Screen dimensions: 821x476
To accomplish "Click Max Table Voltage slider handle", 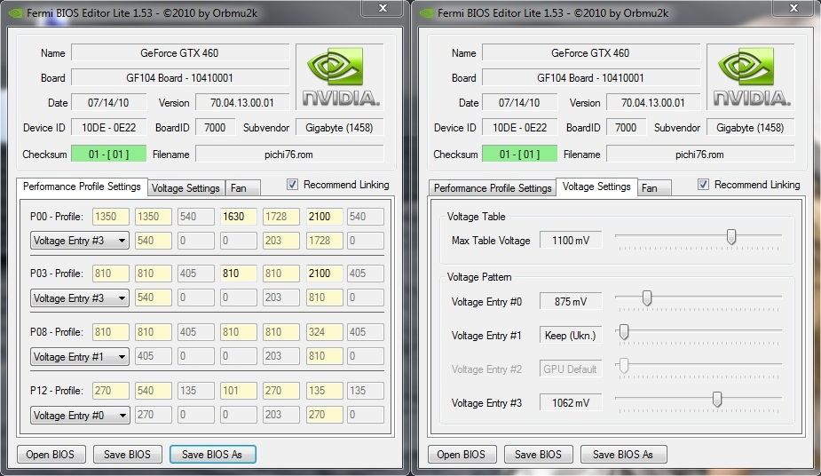I will tap(731, 237).
